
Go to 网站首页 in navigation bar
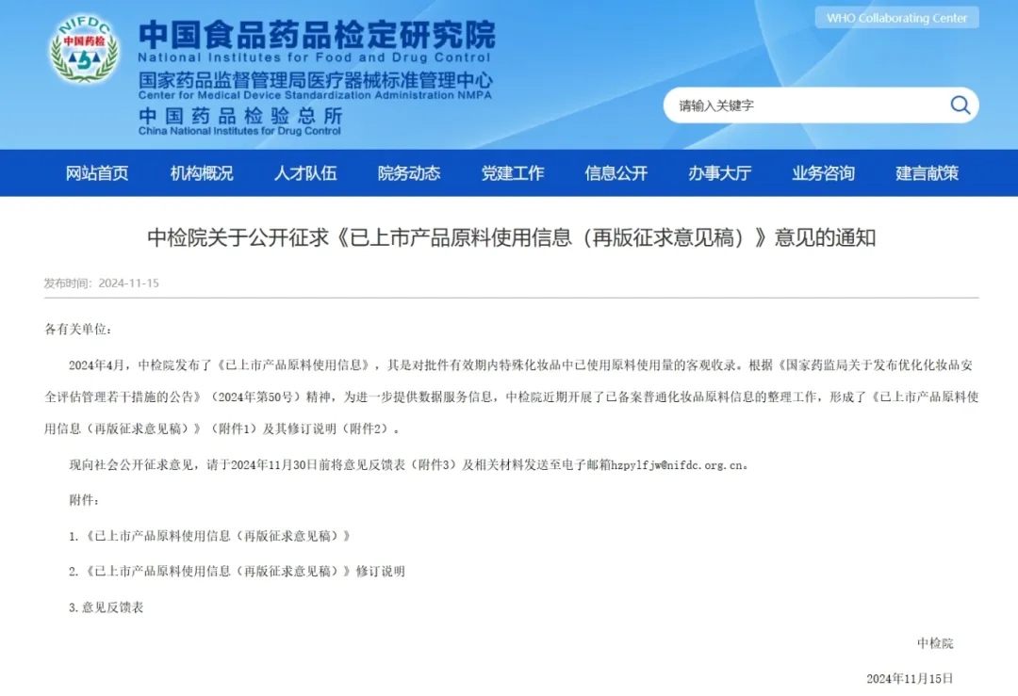97,173
